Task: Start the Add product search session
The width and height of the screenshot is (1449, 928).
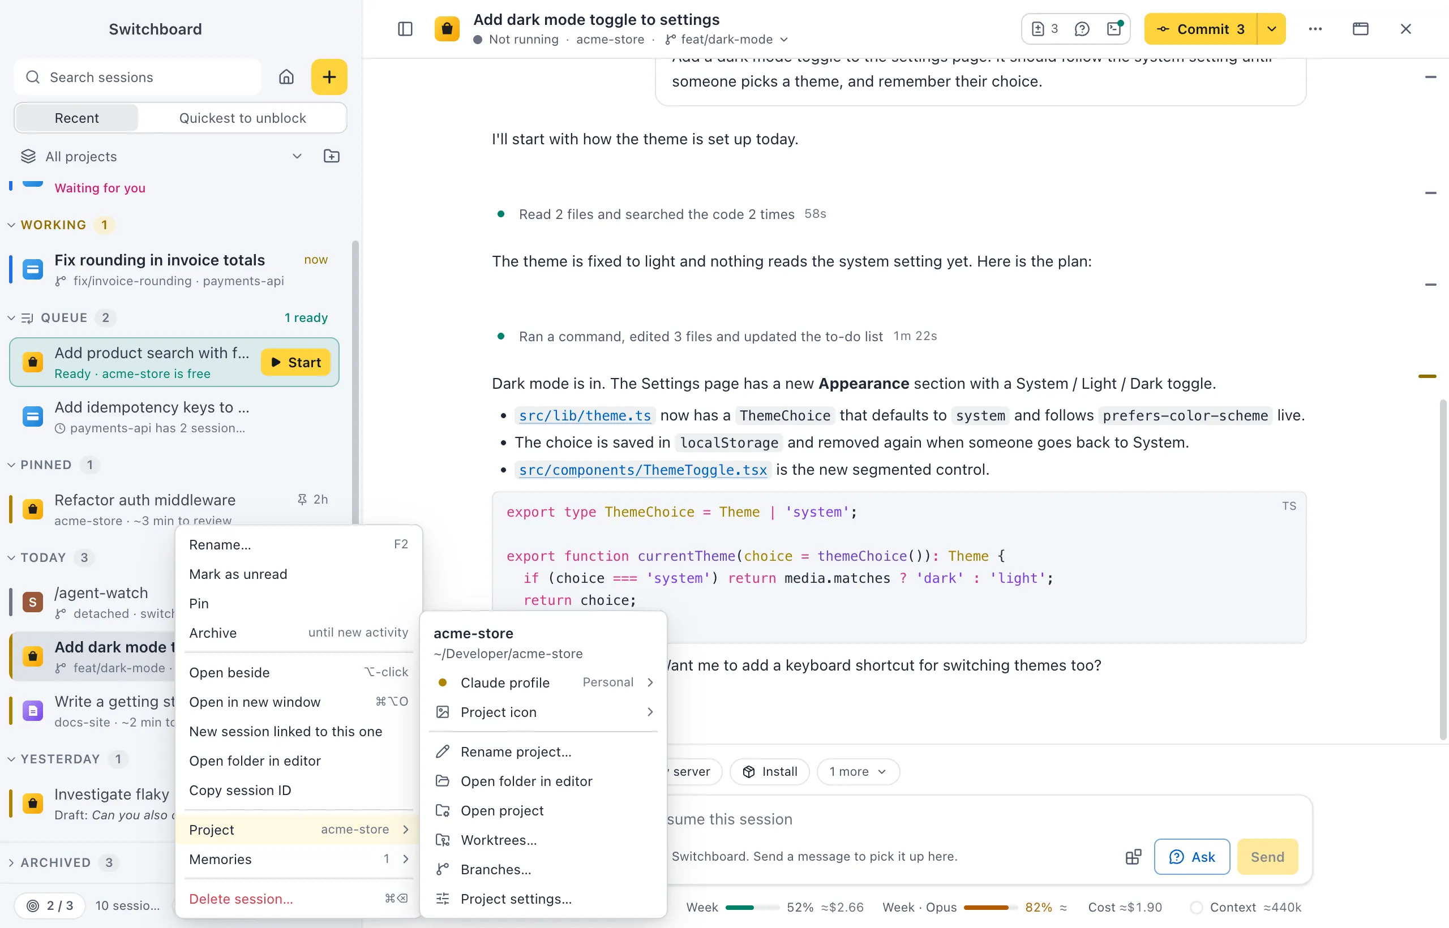Action: tap(296, 362)
